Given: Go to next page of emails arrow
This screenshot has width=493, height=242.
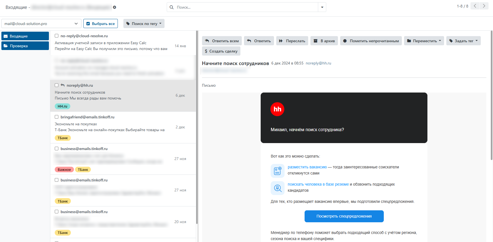Looking at the screenshot, I should 484,6.
